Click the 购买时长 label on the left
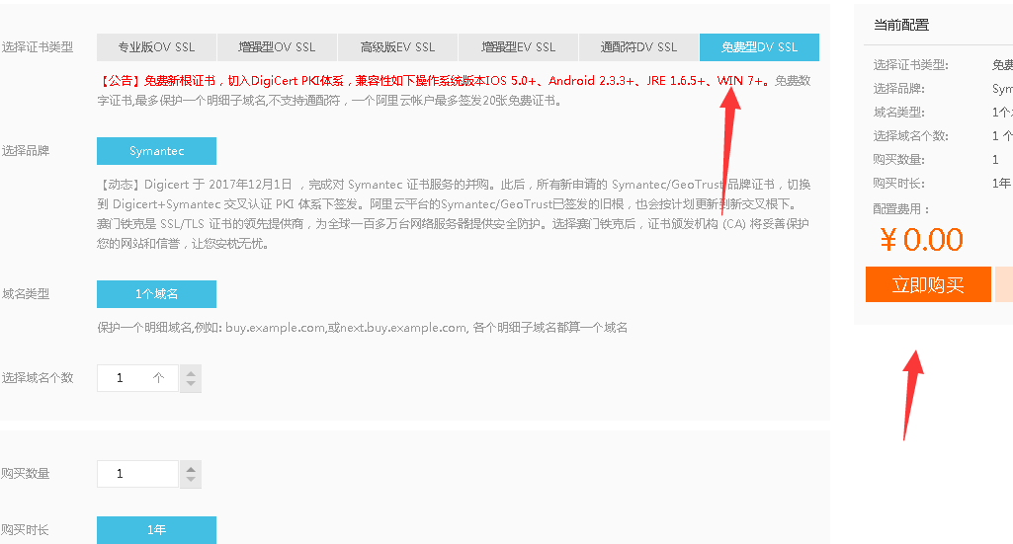 click(25, 530)
